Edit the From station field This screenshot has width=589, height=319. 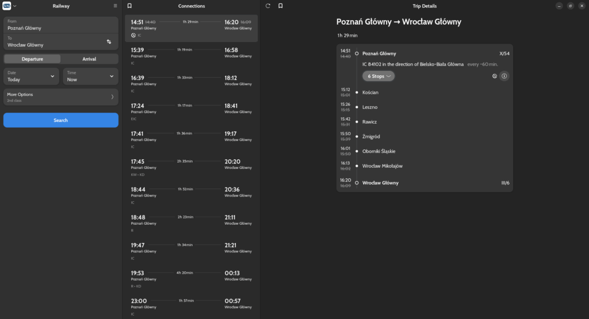click(x=61, y=25)
